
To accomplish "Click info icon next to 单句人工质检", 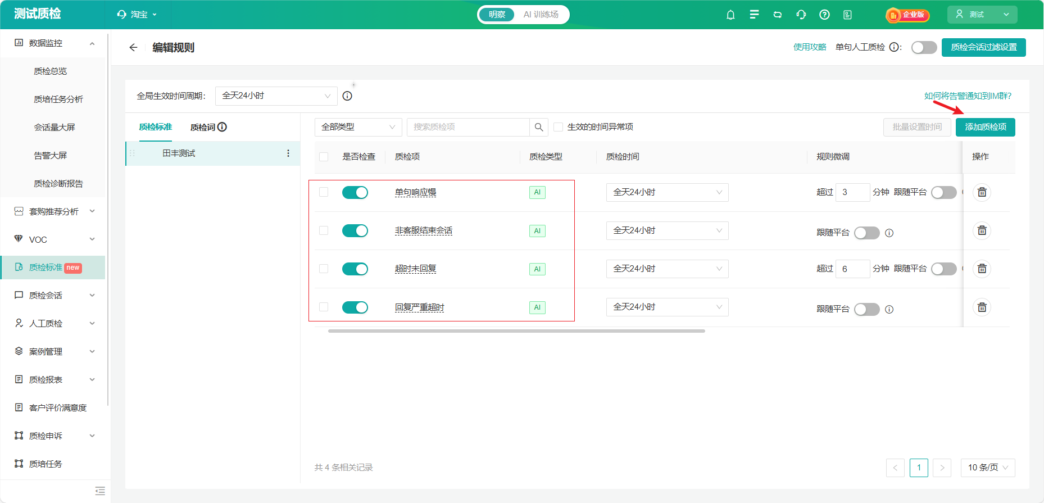I will 894,47.
